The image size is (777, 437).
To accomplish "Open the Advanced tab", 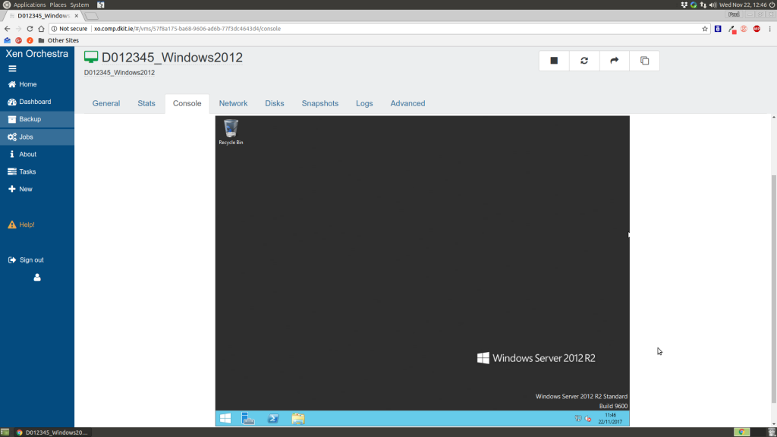I will [407, 103].
